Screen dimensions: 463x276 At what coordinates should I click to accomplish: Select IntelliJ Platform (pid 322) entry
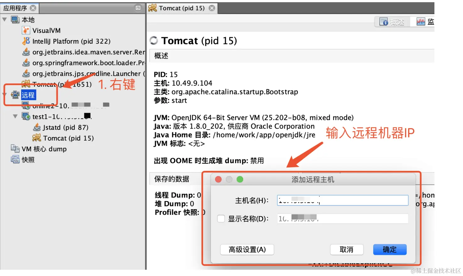(72, 41)
